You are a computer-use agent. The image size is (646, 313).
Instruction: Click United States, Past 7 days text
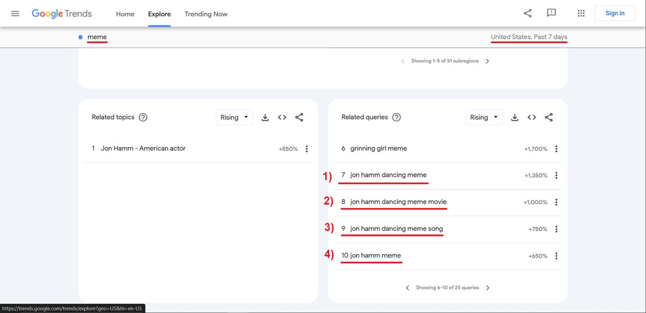click(529, 37)
